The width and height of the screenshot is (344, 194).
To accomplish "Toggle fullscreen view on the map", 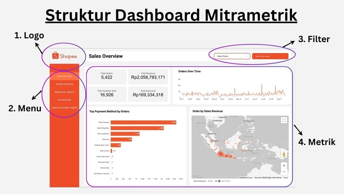I will pyautogui.click(x=283, y=121).
